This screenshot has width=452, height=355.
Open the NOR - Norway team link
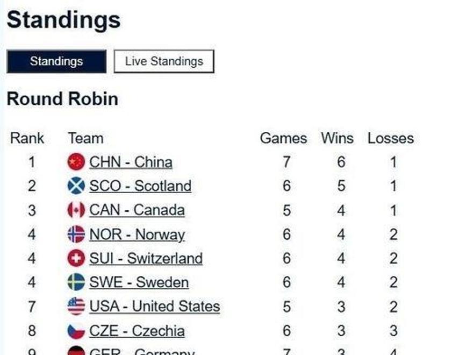(x=137, y=235)
